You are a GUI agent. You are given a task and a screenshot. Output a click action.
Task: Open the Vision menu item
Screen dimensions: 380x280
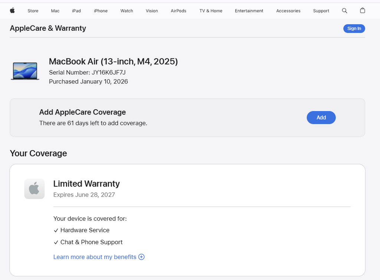[x=152, y=11]
